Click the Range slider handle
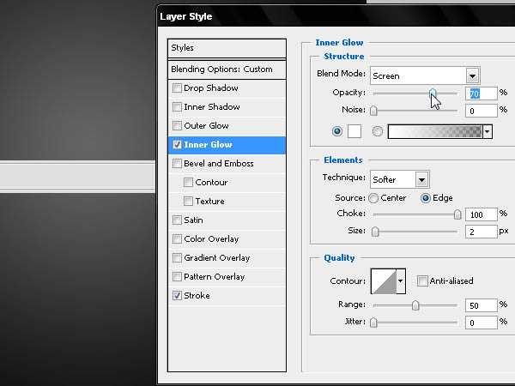The image size is (515, 386). click(415, 305)
